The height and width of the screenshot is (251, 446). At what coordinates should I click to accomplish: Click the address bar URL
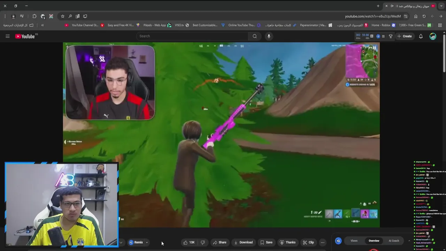coord(373,16)
